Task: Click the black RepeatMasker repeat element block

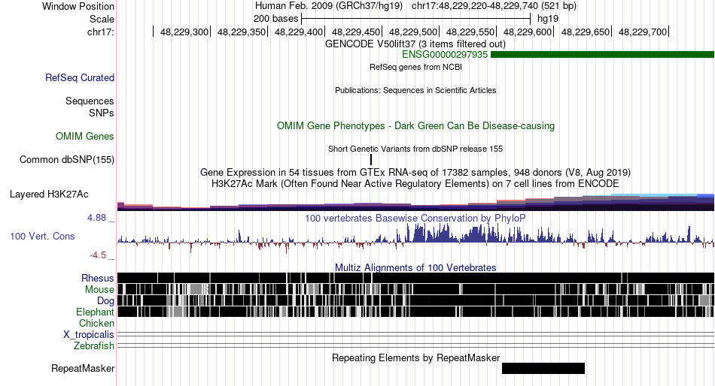Action: [x=543, y=368]
